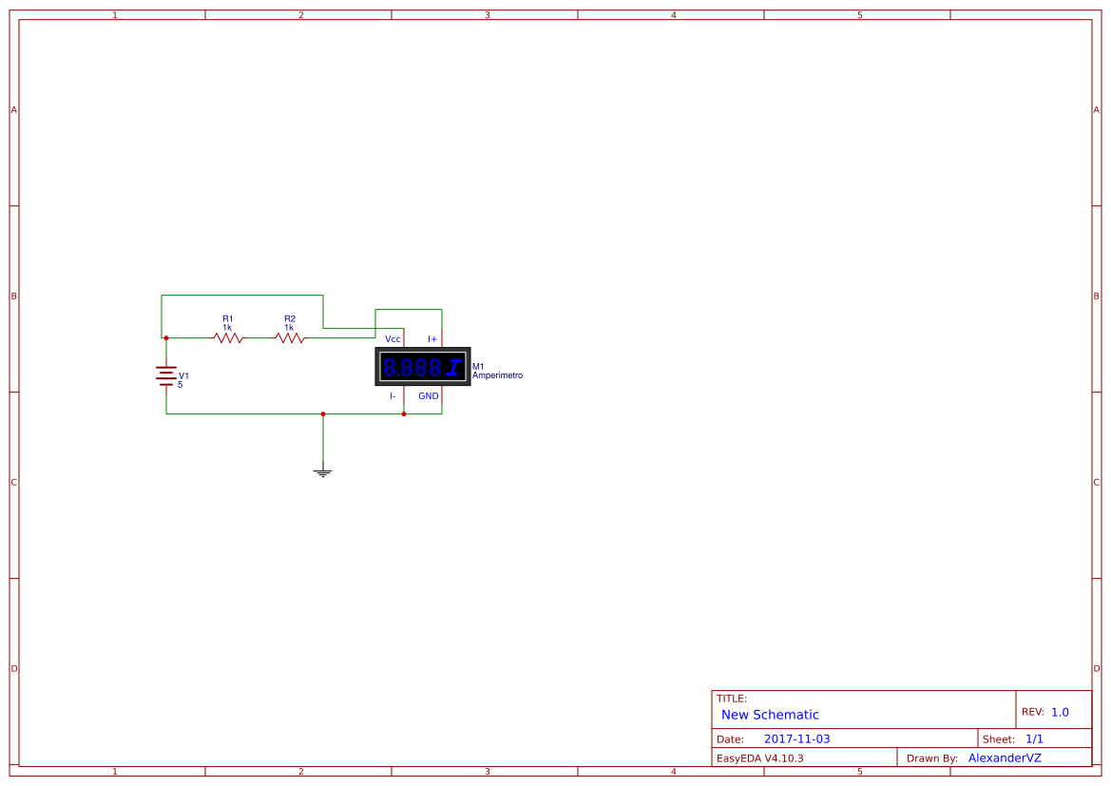Click the I- pin of the meter
The image size is (1111, 786).
click(x=392, y=396)
